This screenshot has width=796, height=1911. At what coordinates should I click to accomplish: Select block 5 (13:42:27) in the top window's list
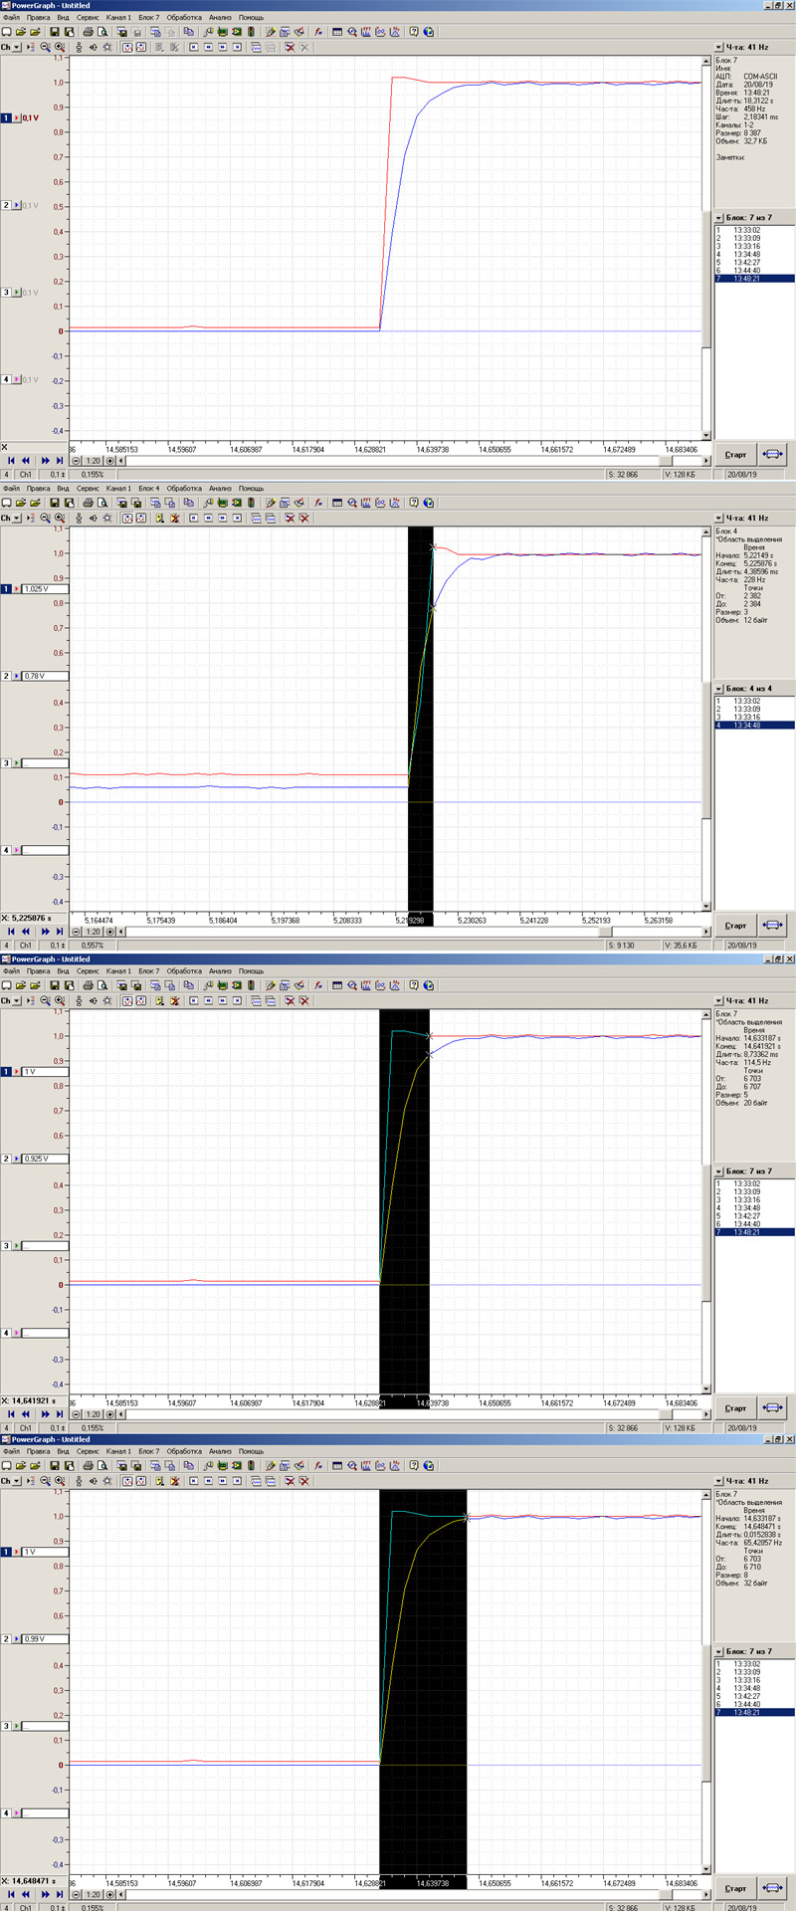tap(746, 263)
